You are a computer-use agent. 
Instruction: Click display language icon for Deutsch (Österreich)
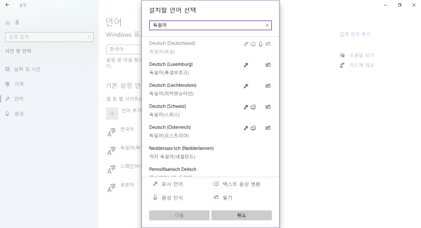[x=246, y=128]
